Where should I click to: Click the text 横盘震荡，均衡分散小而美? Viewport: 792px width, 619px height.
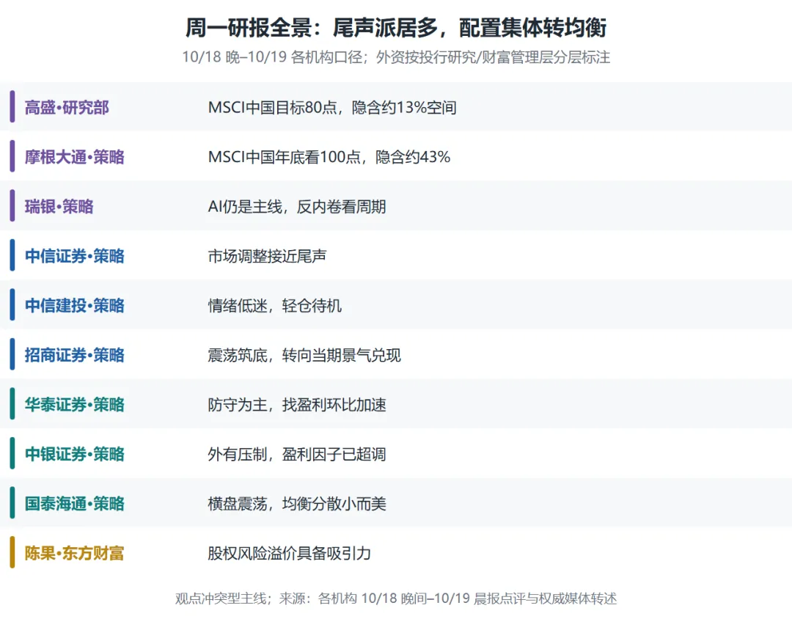(x=297, y=504)
